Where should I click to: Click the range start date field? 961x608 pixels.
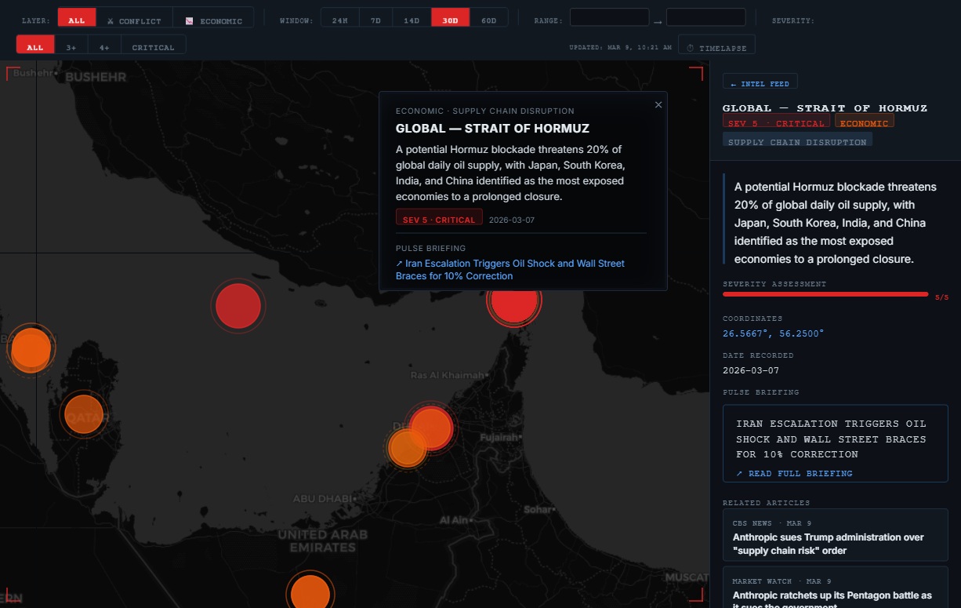609,17
